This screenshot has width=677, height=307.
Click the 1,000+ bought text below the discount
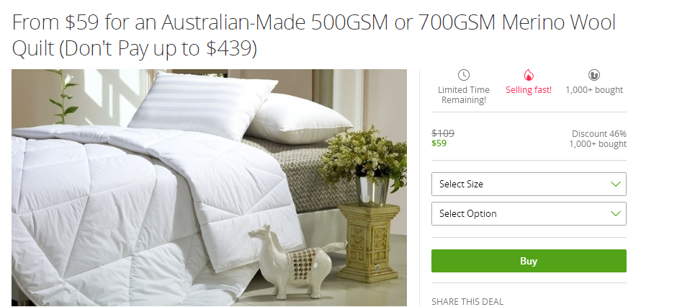tap(598, 144)
